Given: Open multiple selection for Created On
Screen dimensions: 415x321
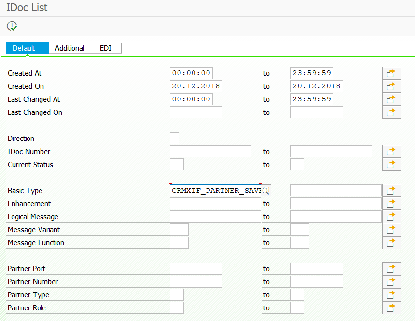Looking at the screenshot, I should [x=391, y=86].
